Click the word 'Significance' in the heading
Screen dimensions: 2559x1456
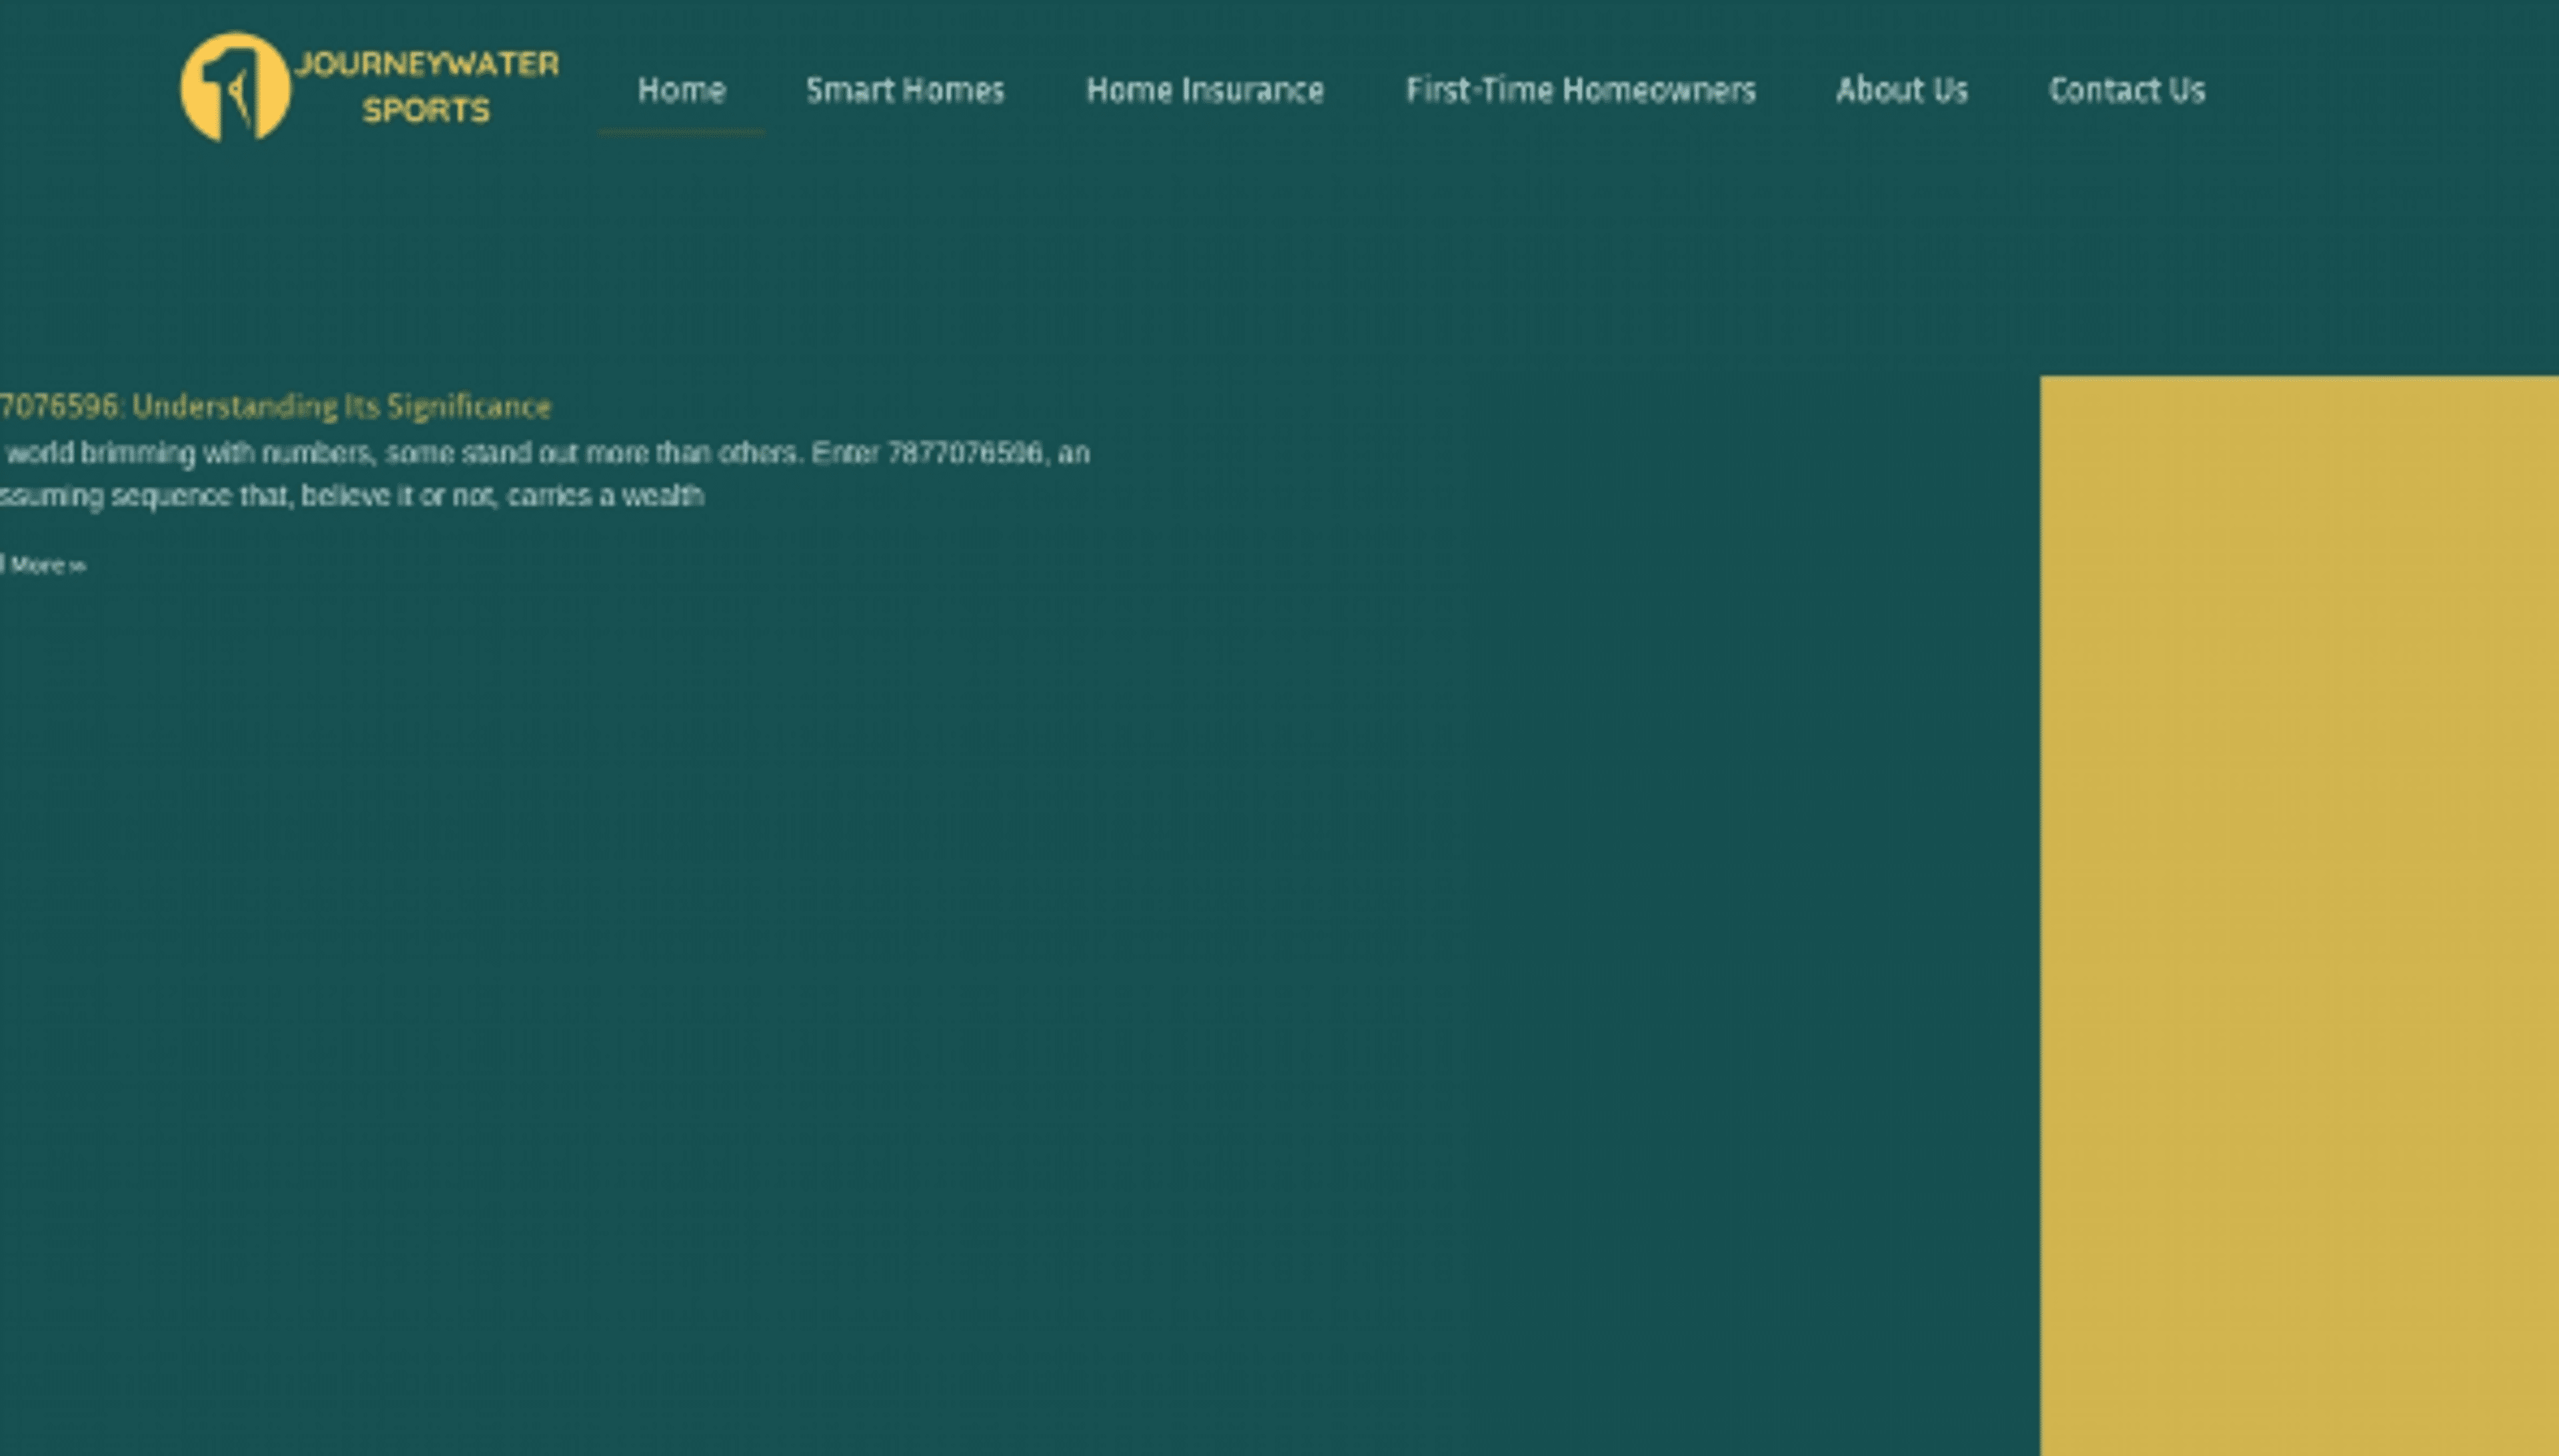[468, 407]
